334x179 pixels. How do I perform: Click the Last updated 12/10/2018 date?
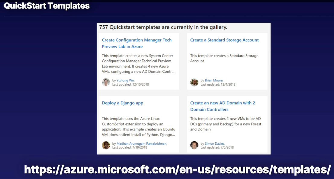[130, 84]
